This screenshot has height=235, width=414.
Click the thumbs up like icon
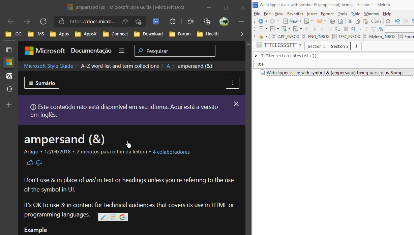coord(30,163)
